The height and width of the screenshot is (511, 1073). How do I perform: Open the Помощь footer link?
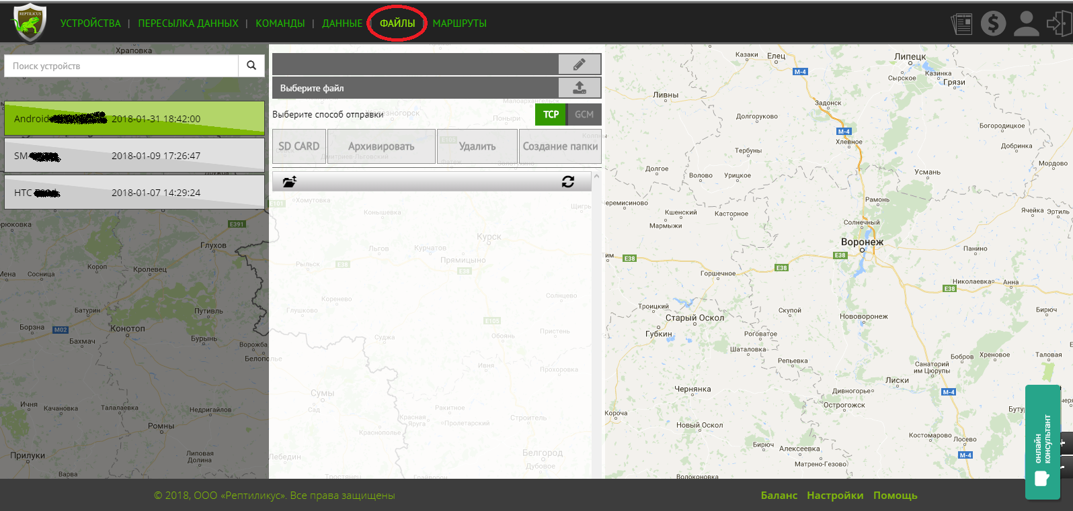(896, 496)
